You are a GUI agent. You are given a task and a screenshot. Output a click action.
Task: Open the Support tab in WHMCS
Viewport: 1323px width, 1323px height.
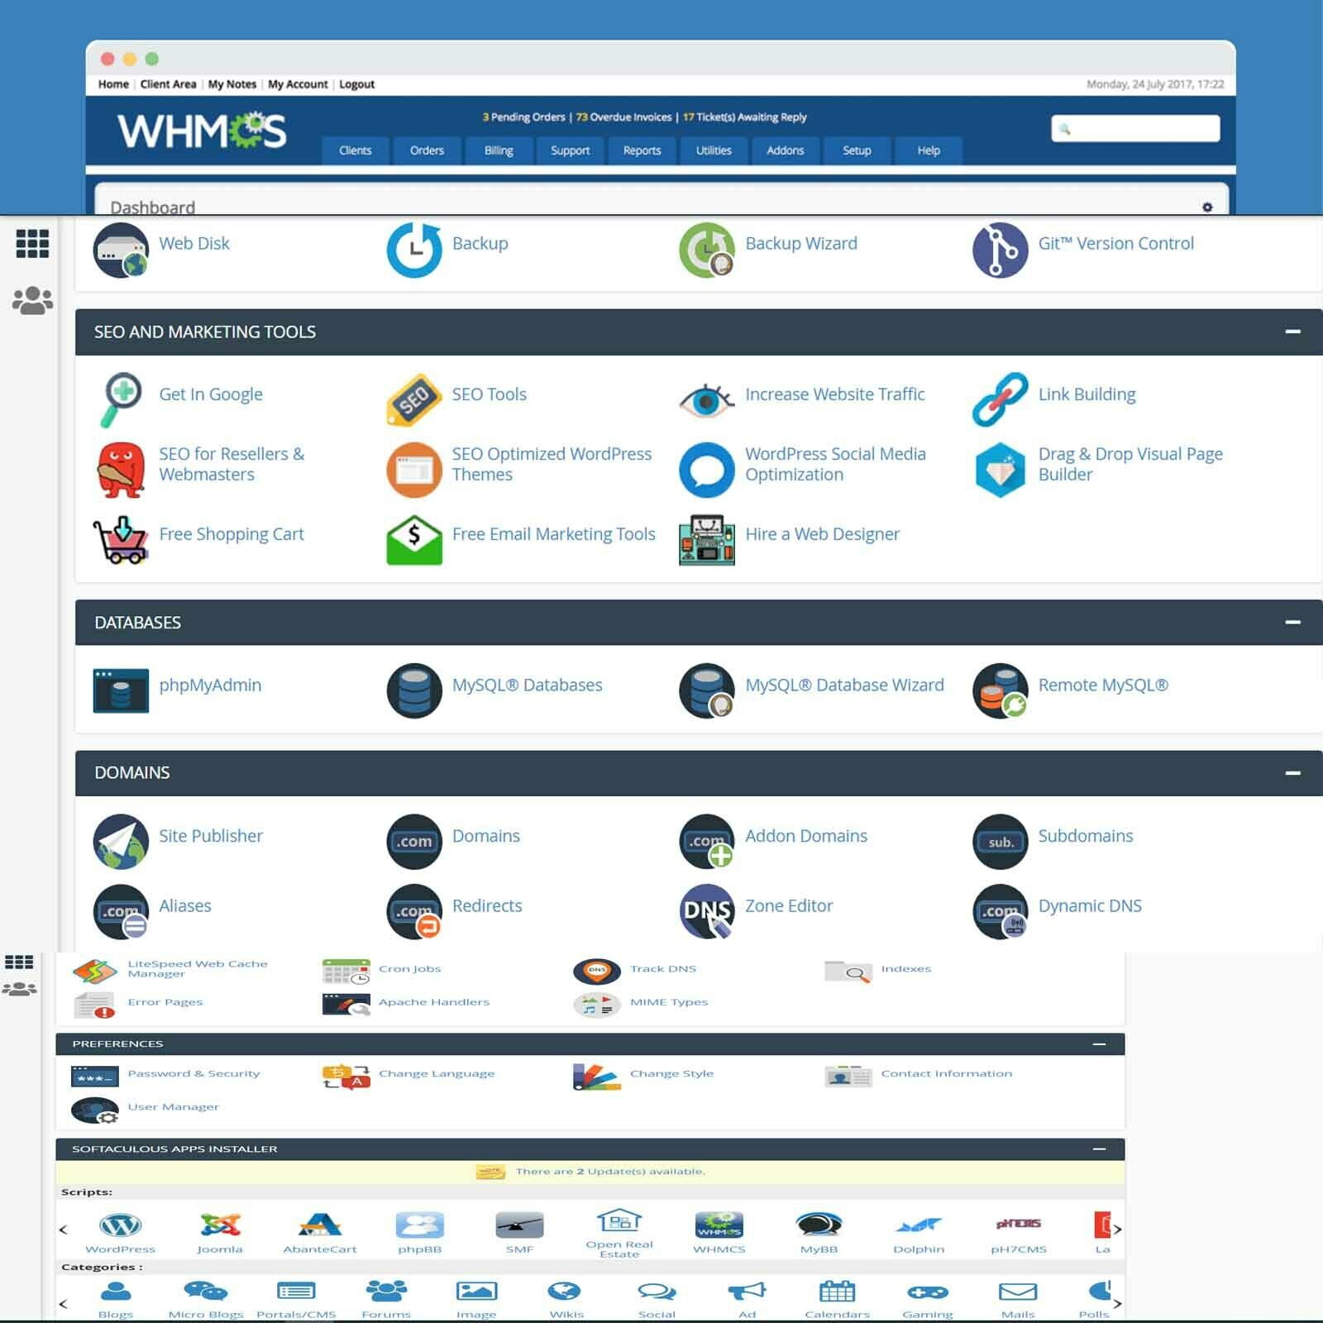[571, 150]
